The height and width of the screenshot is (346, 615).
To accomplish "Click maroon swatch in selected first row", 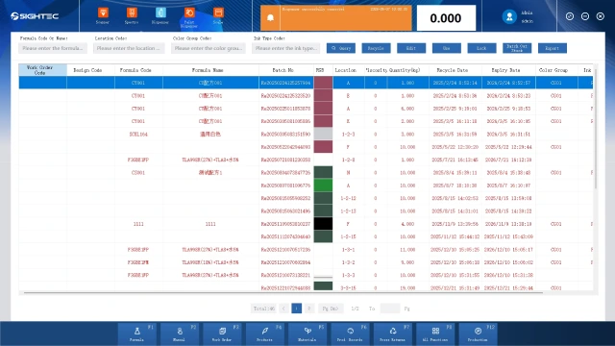I will coord(323,83).
